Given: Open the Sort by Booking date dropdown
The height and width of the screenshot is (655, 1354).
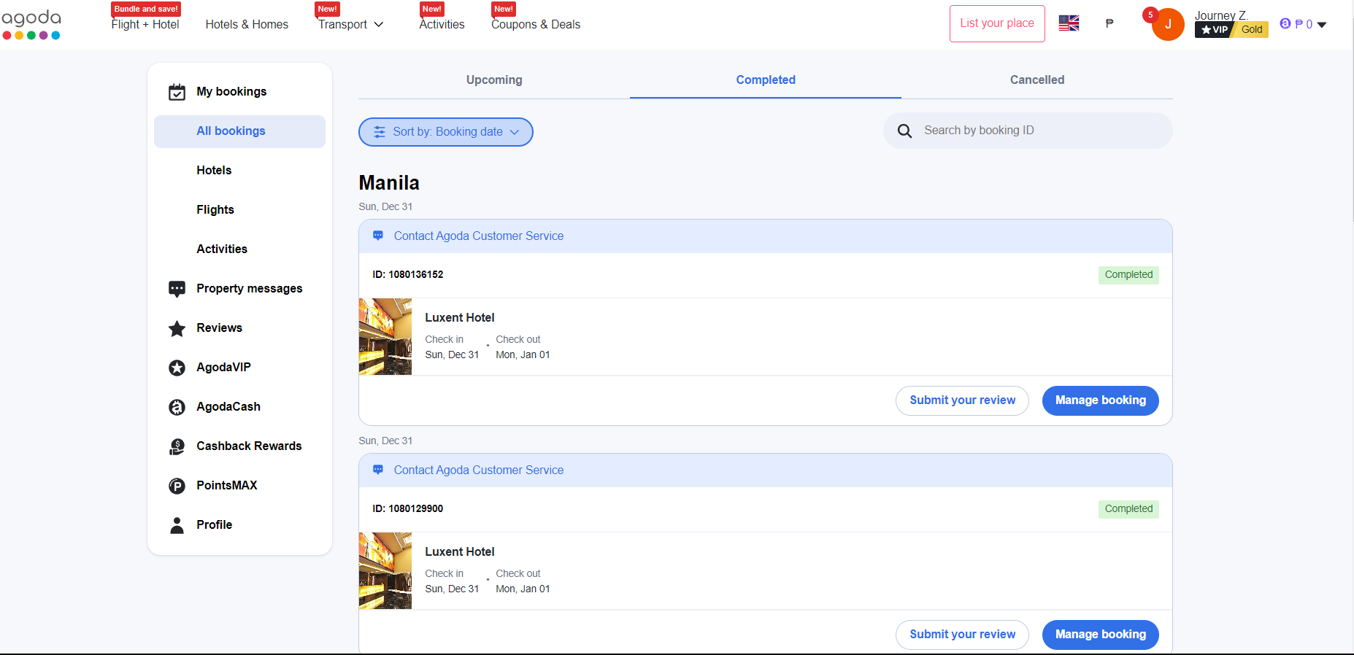Looking at the screenshot, I should click(446, 132).
